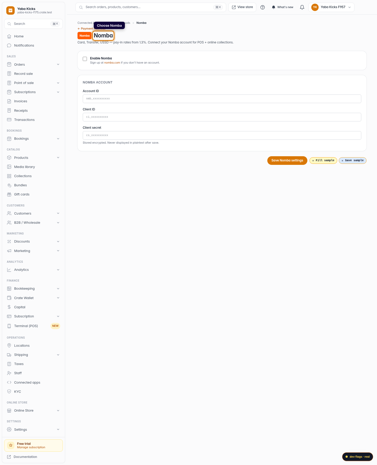Click the Documentation external link icon
377x465 pixels.
[9, 457]
